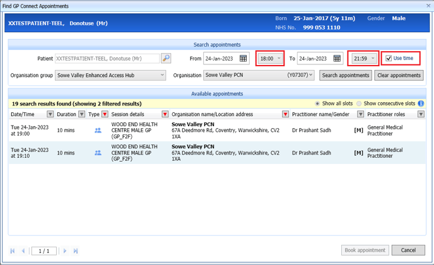Viewport: 434px width, 265px height.
Task: Click the Search appointments button
Action: [x=346, y=75]
